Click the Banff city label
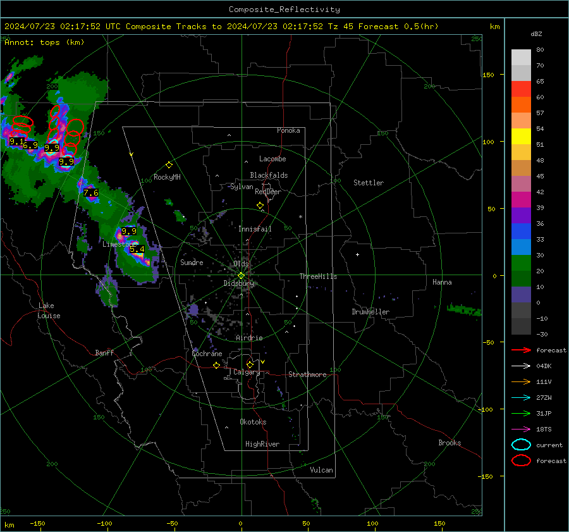 [104, 353]
